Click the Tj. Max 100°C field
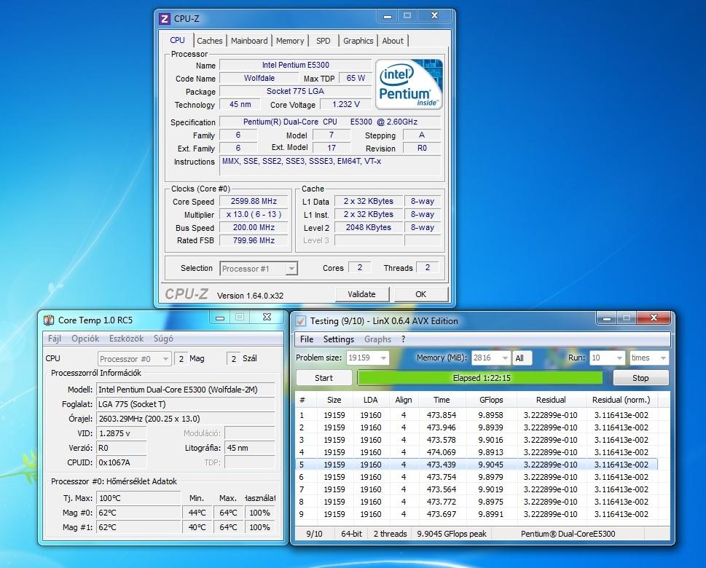The width and height of the screenshot is (706, 568). [x=138, y=498]
